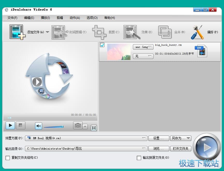Click the Add File filmstrip icon
Viewport: 224px width, 171px height.
[x=17, y=32]
